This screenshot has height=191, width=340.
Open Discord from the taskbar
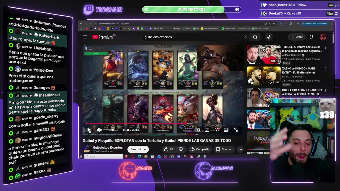178,157
